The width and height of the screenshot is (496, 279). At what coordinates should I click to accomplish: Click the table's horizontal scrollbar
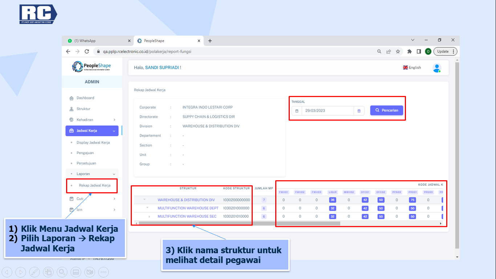pyautogui.click(x=236, y=223)
